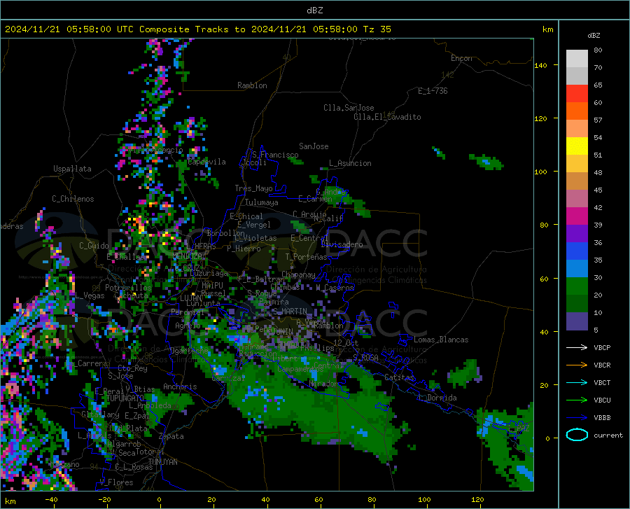630x509 pixels.
Task: Click the '120' tick on right km axis
Action: pyautogui.click(x=541, y=118)
